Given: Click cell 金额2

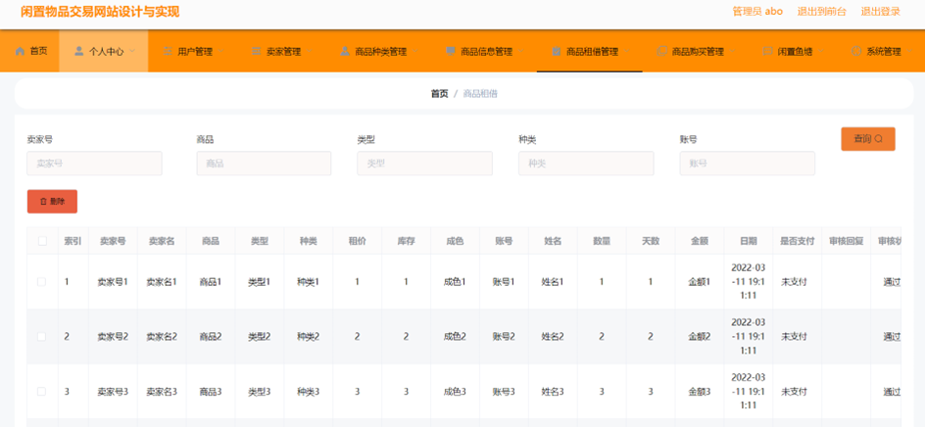Looking at the screenshot, I should point(699,337).
